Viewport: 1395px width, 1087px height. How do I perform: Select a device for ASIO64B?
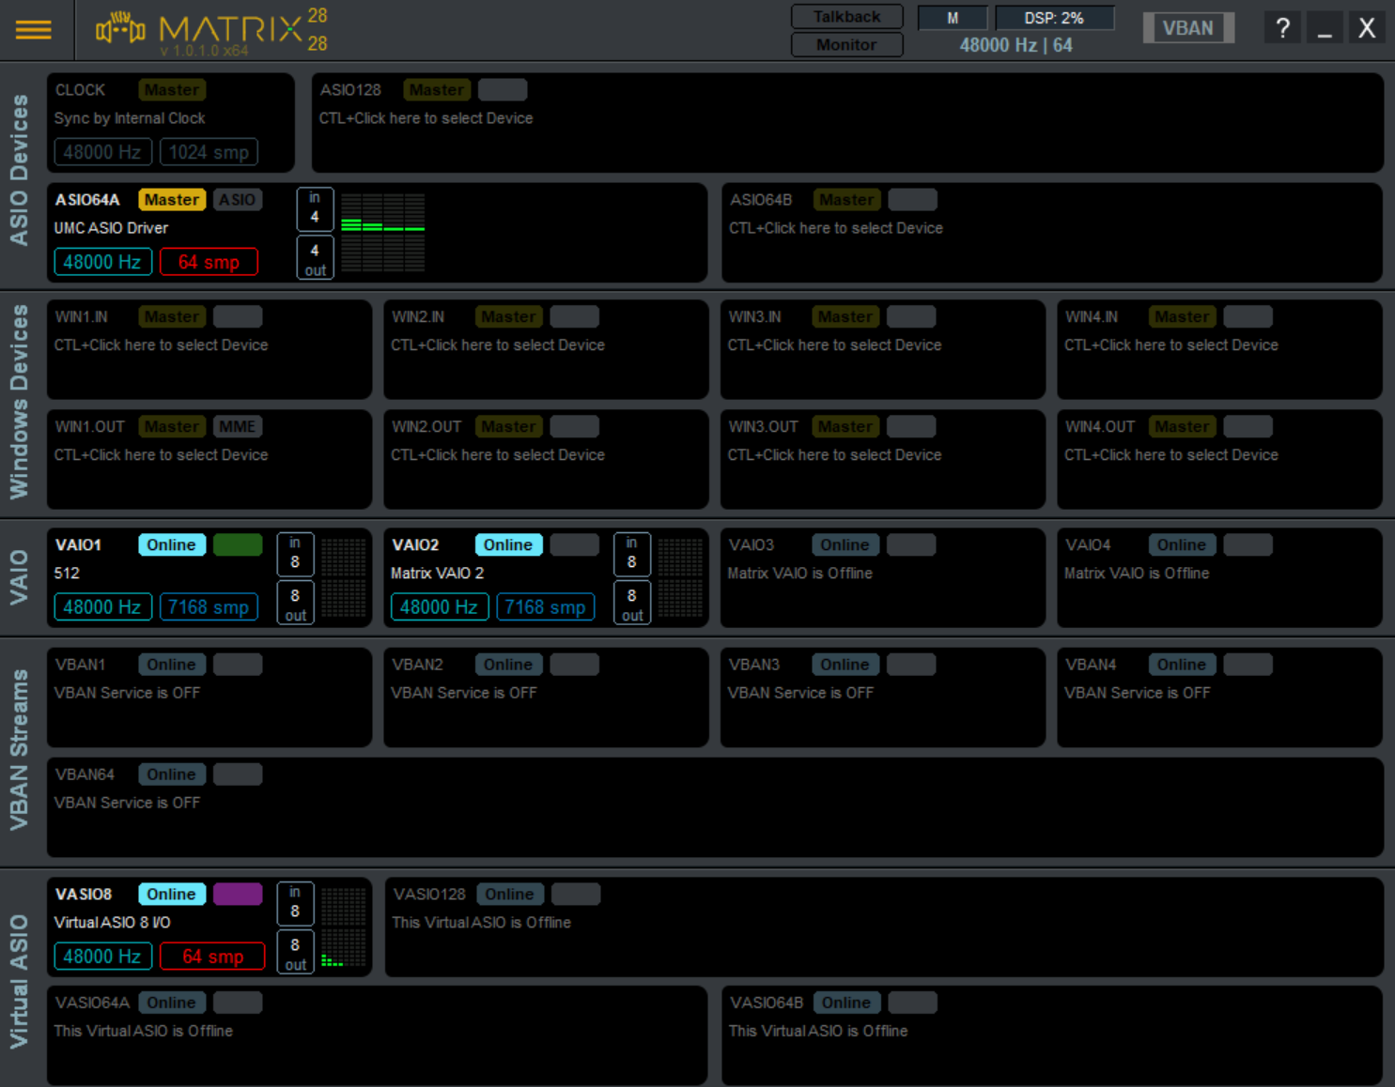836,228
